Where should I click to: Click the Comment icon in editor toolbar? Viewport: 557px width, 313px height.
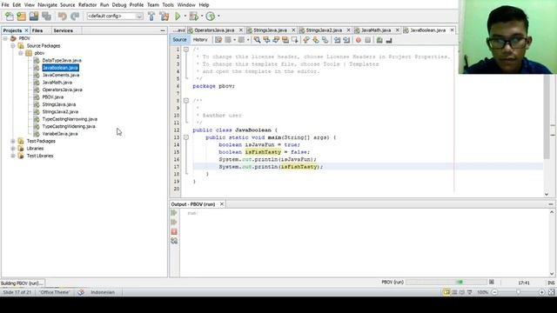[x=379, y=40]
